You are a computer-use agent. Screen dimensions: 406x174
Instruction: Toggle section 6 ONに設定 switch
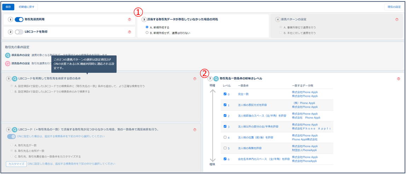(x=11, y=136)
